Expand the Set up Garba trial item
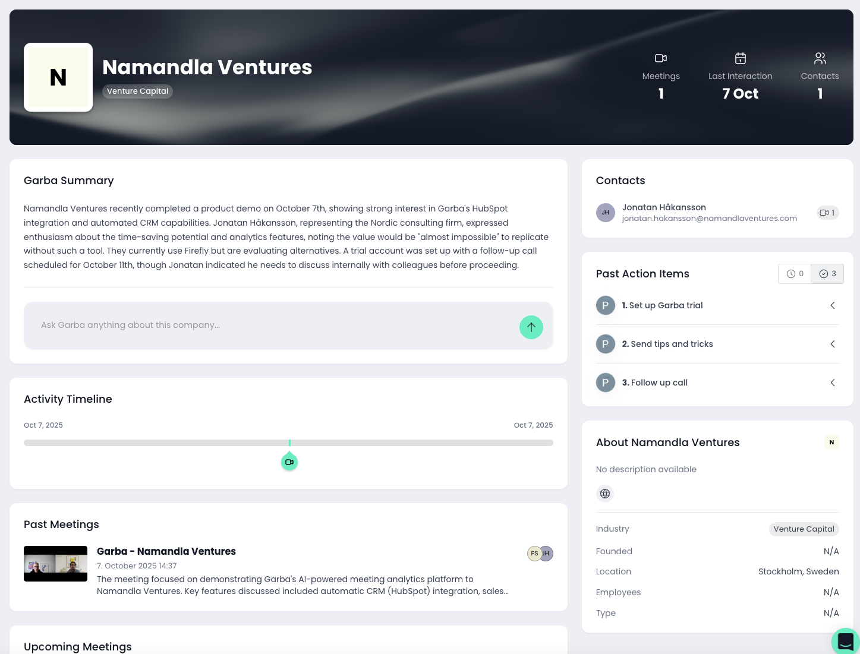860x654 pixels. pyautogui.click(x=833, y=305)
